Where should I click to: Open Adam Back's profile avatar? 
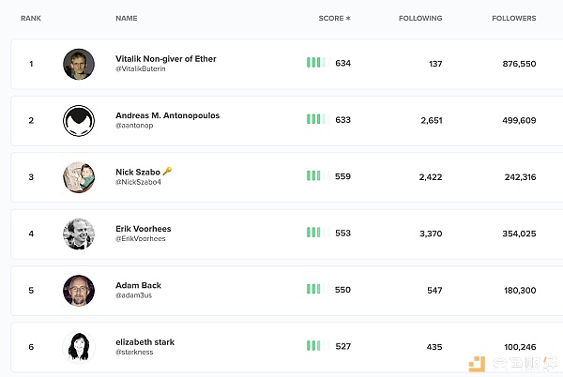[x=79, y=291]
